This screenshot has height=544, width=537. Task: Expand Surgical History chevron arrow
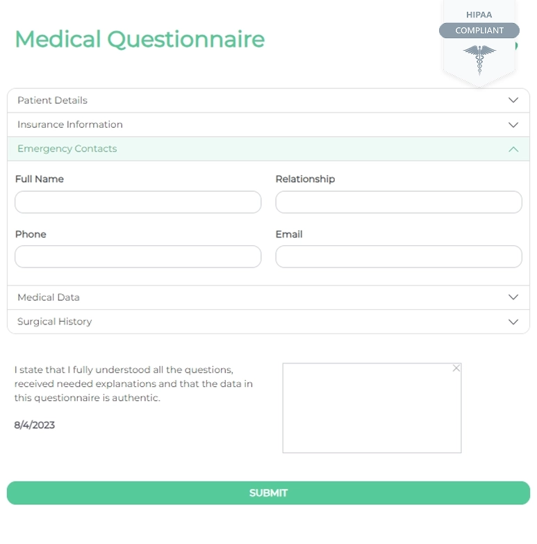513,322
